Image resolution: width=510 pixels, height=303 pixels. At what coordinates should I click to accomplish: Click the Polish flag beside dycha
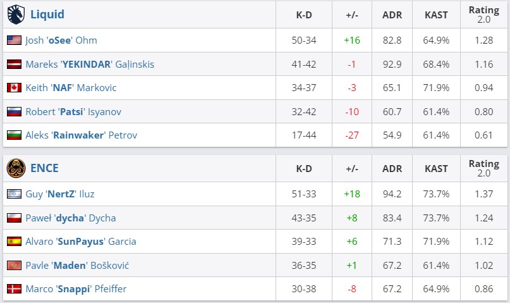click(15, 218)
